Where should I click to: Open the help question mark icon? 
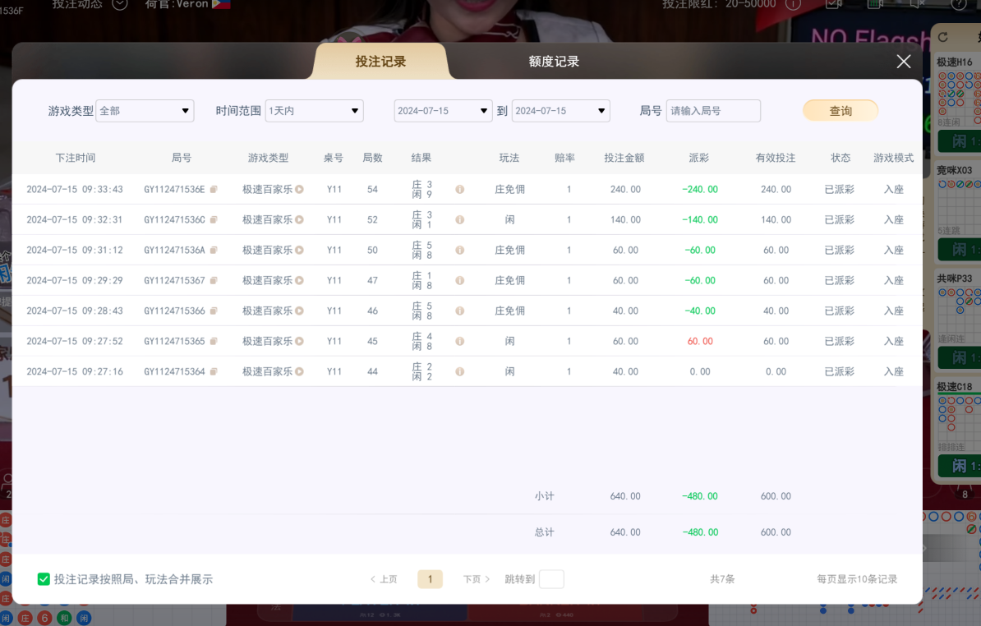958,4
